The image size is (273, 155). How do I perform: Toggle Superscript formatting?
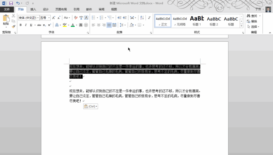pos(49,25)
